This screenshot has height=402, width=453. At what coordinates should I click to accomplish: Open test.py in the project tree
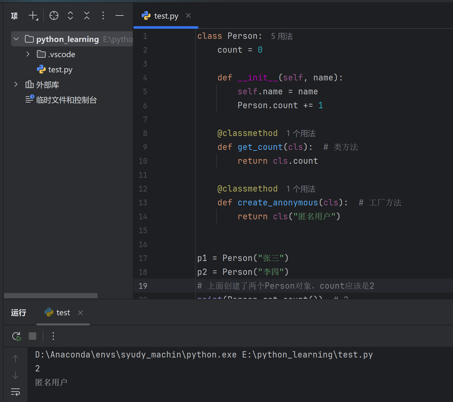click(60, 70)
